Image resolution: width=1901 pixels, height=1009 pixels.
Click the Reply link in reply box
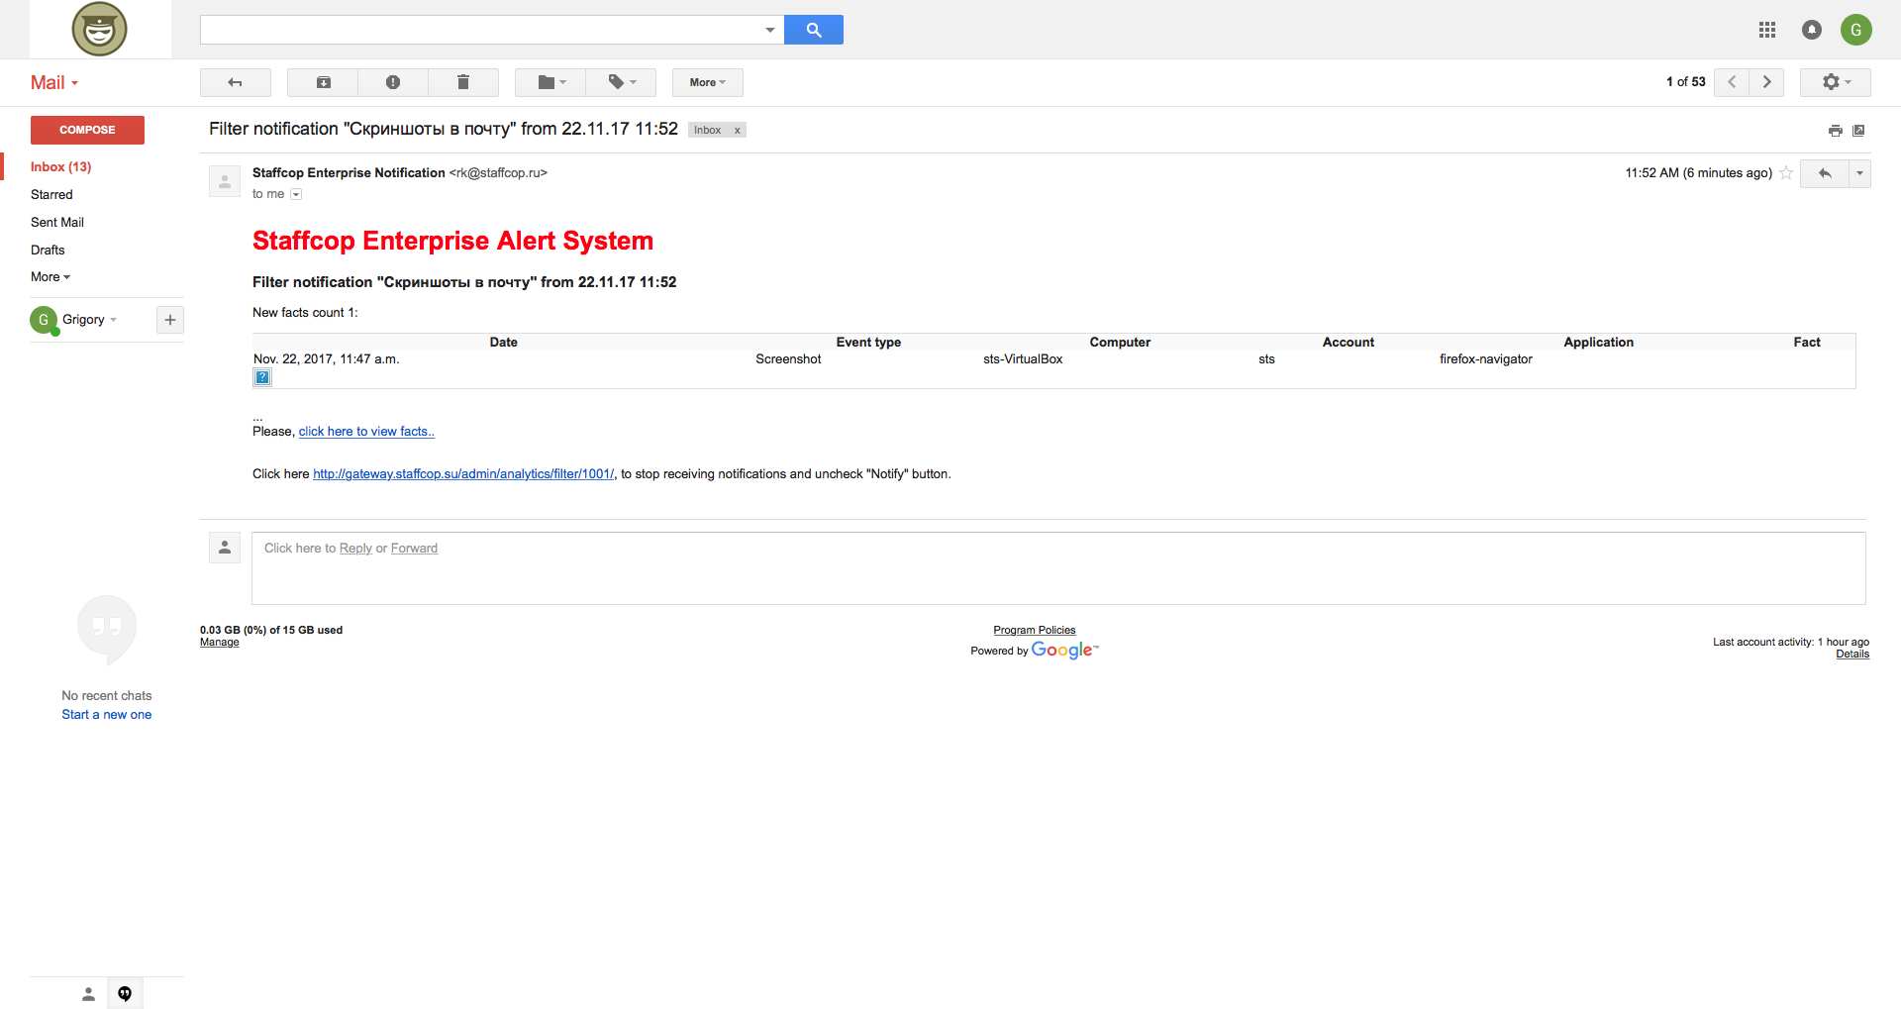[x=355, y=549]
